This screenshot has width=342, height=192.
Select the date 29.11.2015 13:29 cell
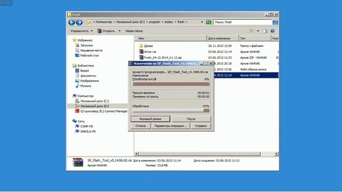pos(220,46)
